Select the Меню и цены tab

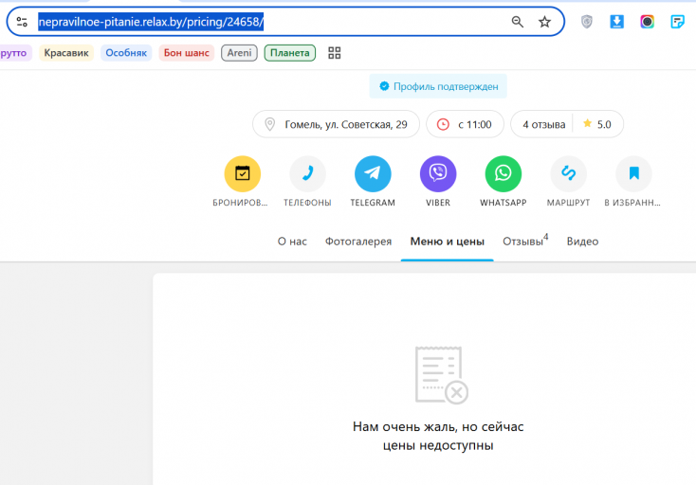[x=447, y=242]
